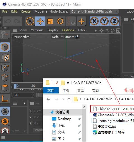Click the material manager hamburger icon
The width and height of the screenshot is (134, 142).
click(x=15, y=103)
